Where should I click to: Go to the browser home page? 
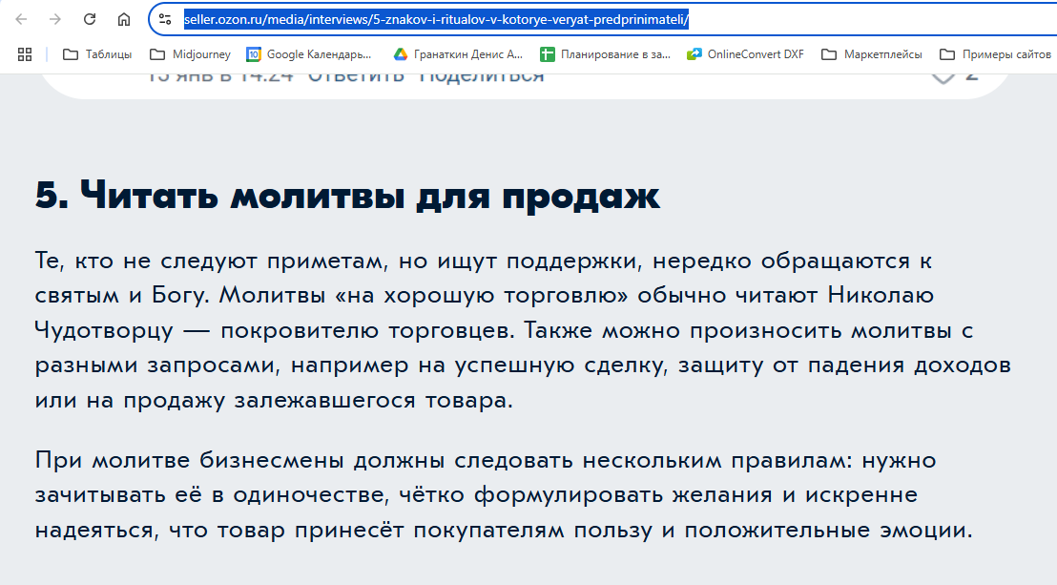pyautogui.click(x=124, y=19)
